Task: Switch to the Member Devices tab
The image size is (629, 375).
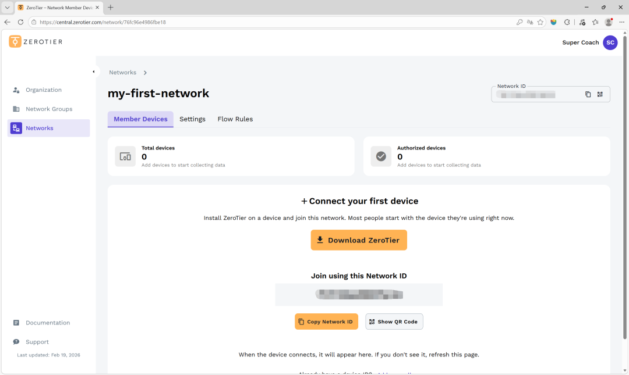Action: [140, 119]
